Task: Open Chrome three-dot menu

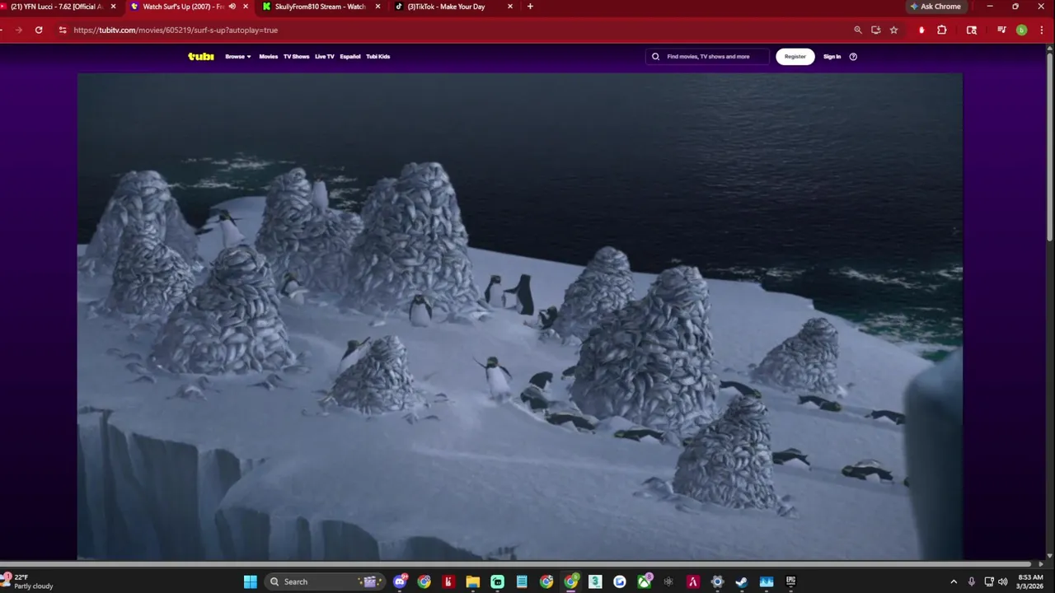Action: (1040, 30)
